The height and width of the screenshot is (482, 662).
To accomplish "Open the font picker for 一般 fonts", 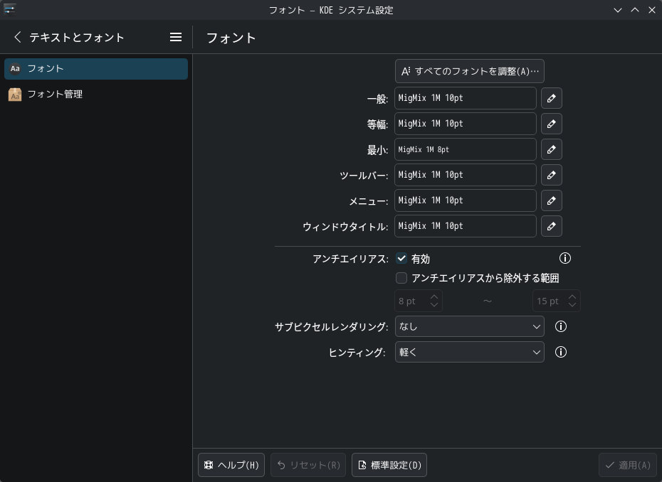I will [552, 98].
